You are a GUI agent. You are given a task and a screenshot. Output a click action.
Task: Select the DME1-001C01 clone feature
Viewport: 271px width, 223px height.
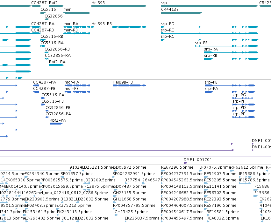[227, 163]
